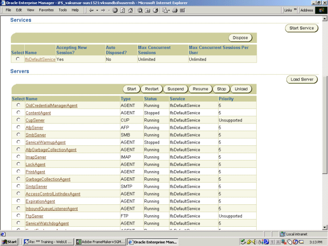
Task: Open the AccessControlListIndexAgent link
Action: [53, 194]
